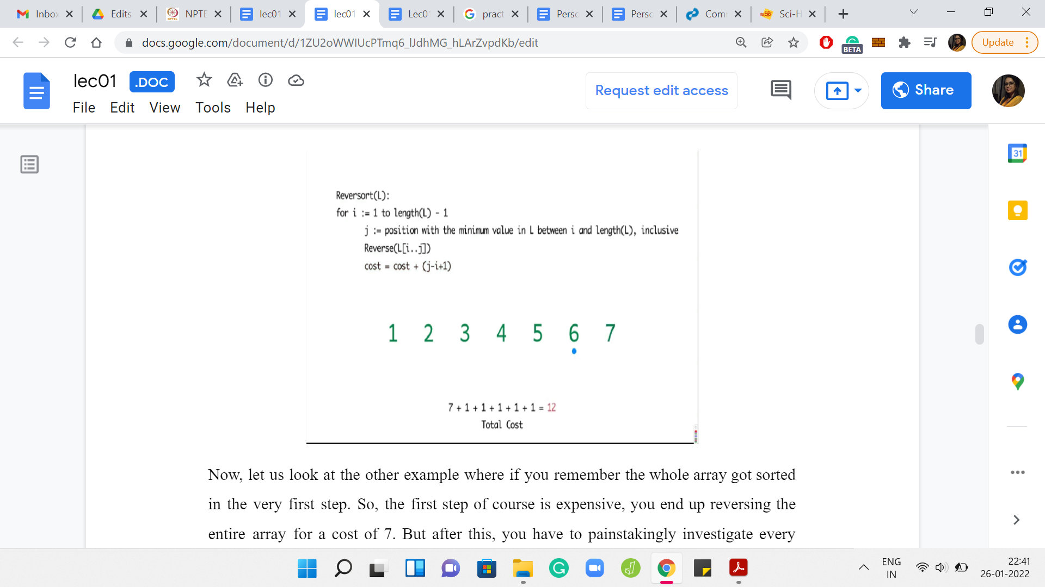Open Google Keep side panel
Viewport: 1045px width, 587px height.
pos(1017,210)
